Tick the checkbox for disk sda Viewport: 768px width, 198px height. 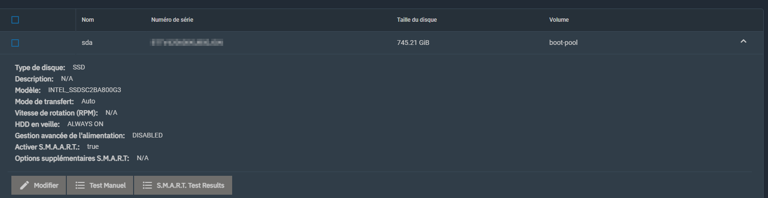coord(15,43)
